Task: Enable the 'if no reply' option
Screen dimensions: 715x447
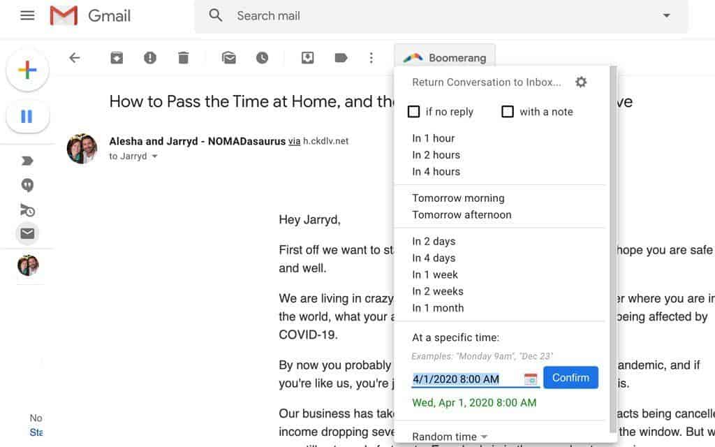Action: pos(413,111)
